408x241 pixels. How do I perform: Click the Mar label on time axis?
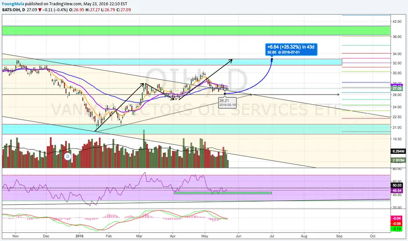139,236
